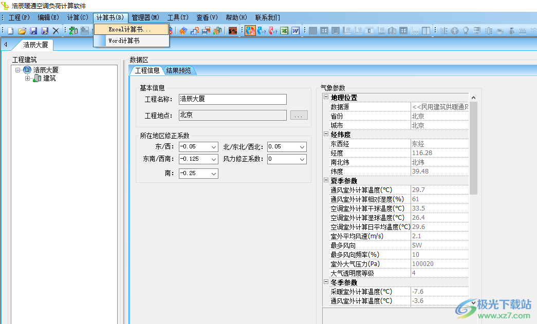Click the blue Word report icon
This screenshot has width=537, height=324.
click(295, 31)
